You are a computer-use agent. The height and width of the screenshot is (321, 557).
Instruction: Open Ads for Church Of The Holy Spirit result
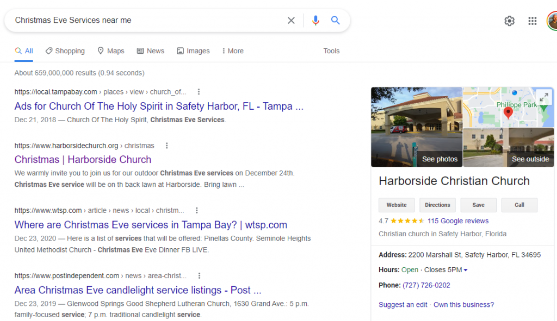(x=159, y=106)
